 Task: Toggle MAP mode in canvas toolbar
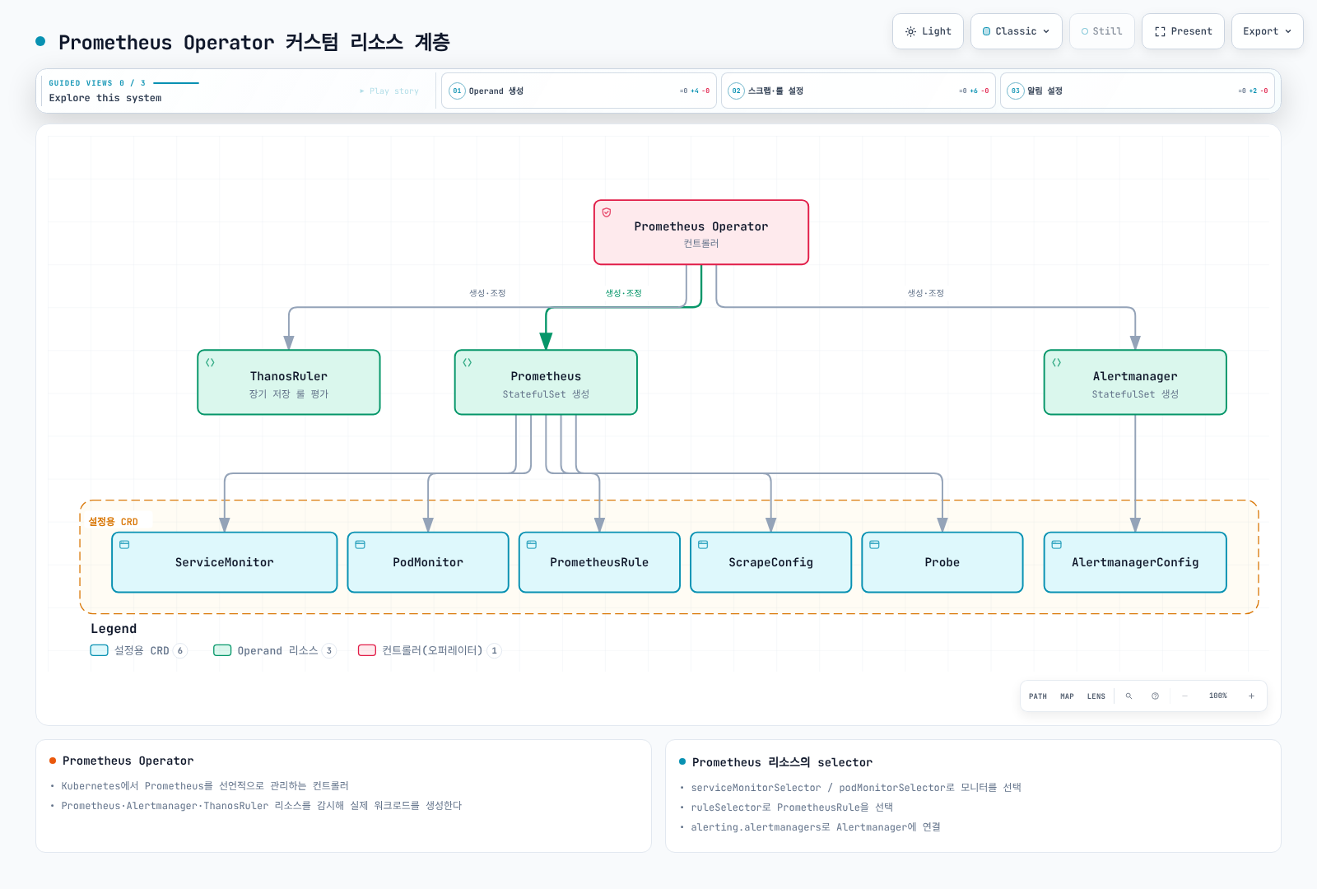click(x=1067, y=696)
